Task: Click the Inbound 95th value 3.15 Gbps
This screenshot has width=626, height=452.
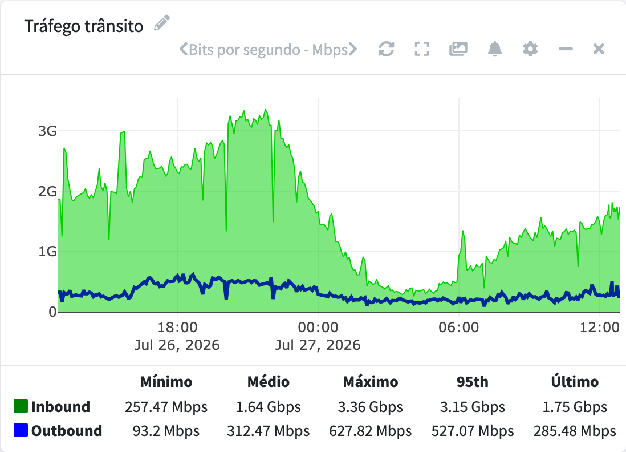Action: click(472, 407)
